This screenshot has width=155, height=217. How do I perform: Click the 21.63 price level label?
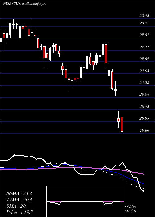pos(144,71)
